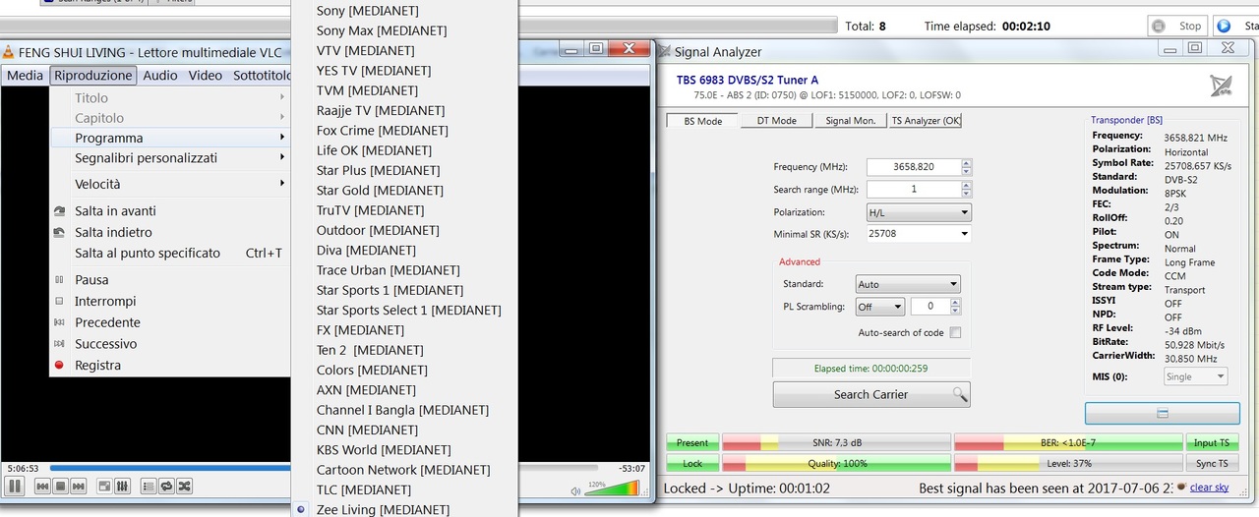1259x517 pixels.
Task: Click the blue Start play icon at top right
Action: (x=1224, y=27)
